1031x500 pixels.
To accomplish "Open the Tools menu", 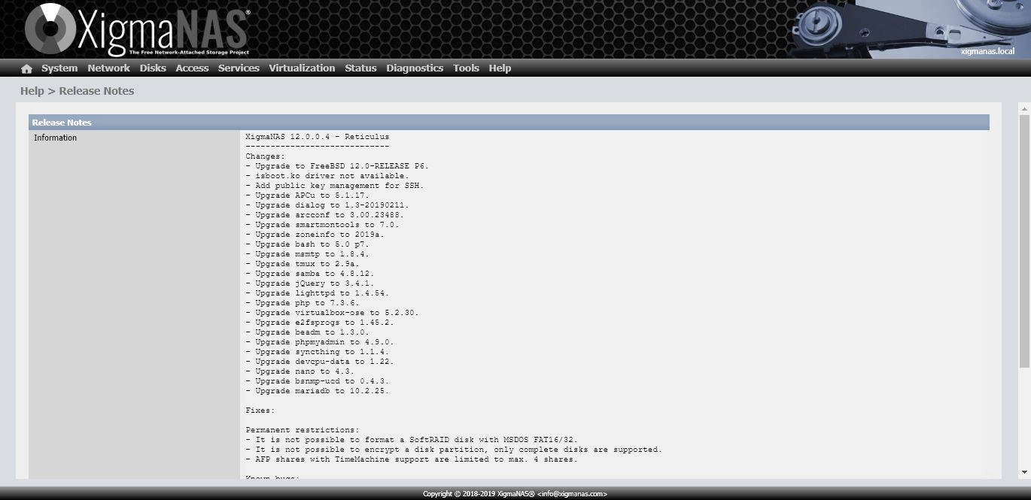I will pyautogui.click(x=466, y=68).
